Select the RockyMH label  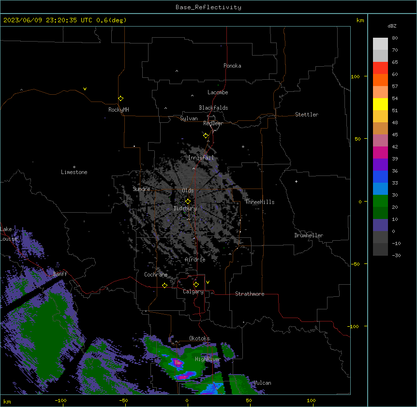pyautogui.click(x=119, y=110)
